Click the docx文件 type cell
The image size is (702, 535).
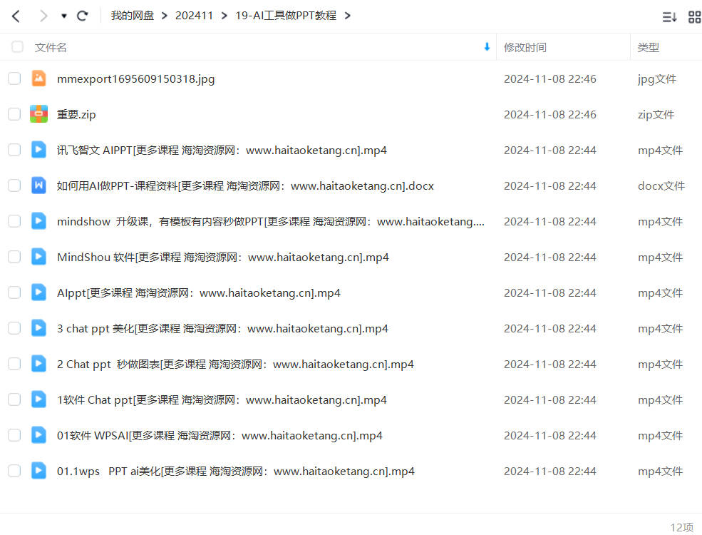[x=661, y=186]
